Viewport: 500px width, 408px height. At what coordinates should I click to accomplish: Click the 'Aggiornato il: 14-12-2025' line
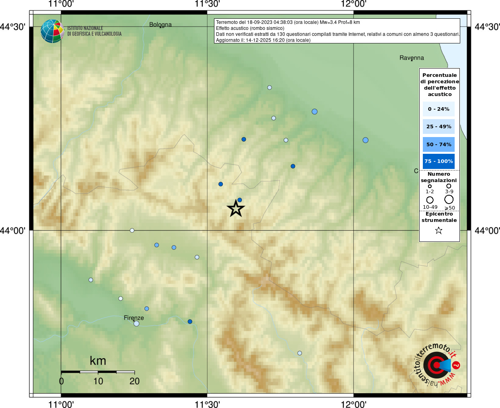click(x=263, y=40)
